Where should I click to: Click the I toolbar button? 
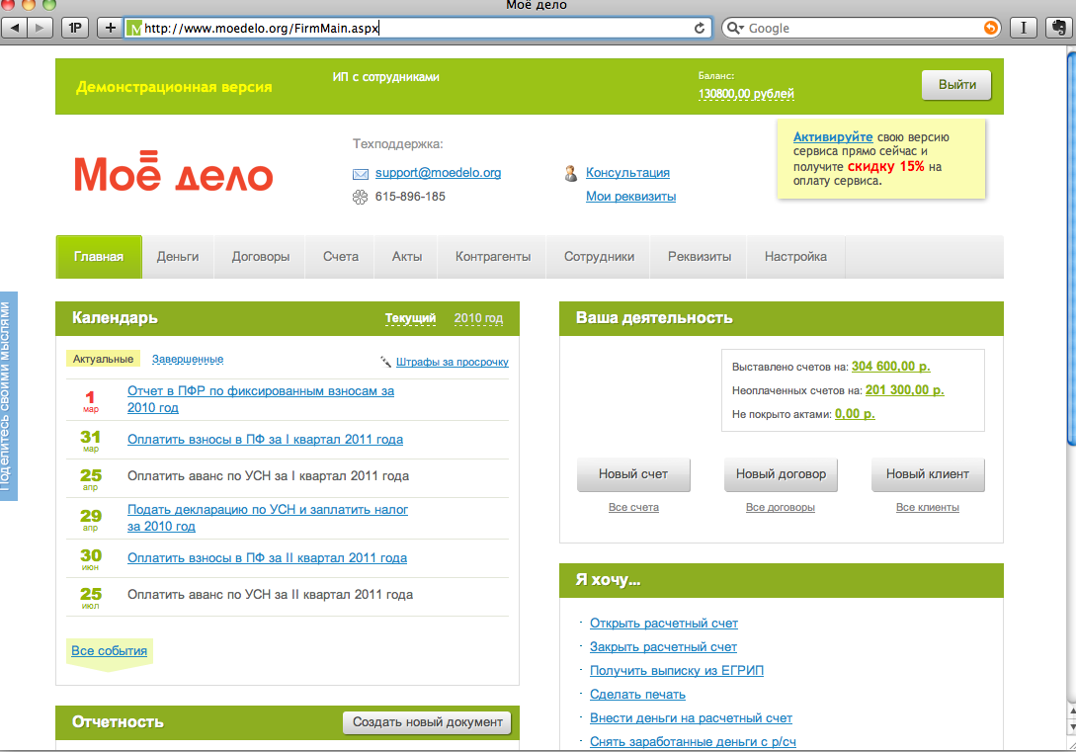tap(1024, 28)
